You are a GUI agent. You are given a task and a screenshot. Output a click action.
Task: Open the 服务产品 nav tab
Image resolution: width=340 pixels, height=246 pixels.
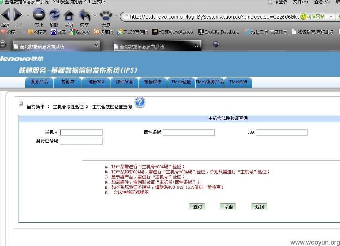pos(39,82)
